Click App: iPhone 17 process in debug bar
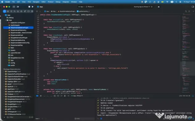195x121 pixels. click(x=77, y=96)
